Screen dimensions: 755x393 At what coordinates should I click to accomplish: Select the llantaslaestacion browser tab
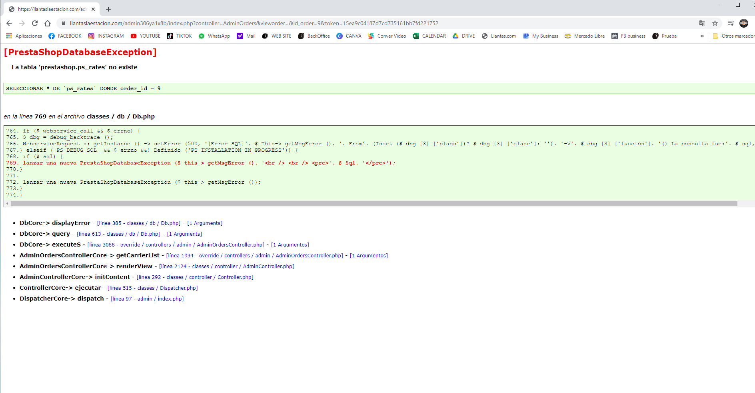52,9
